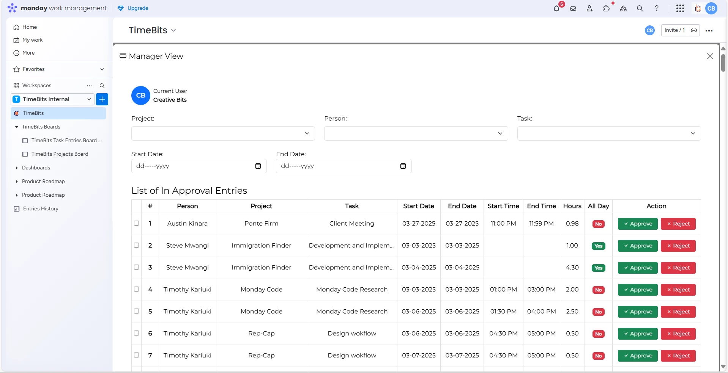Click the invite members person icon

(590, 8)
